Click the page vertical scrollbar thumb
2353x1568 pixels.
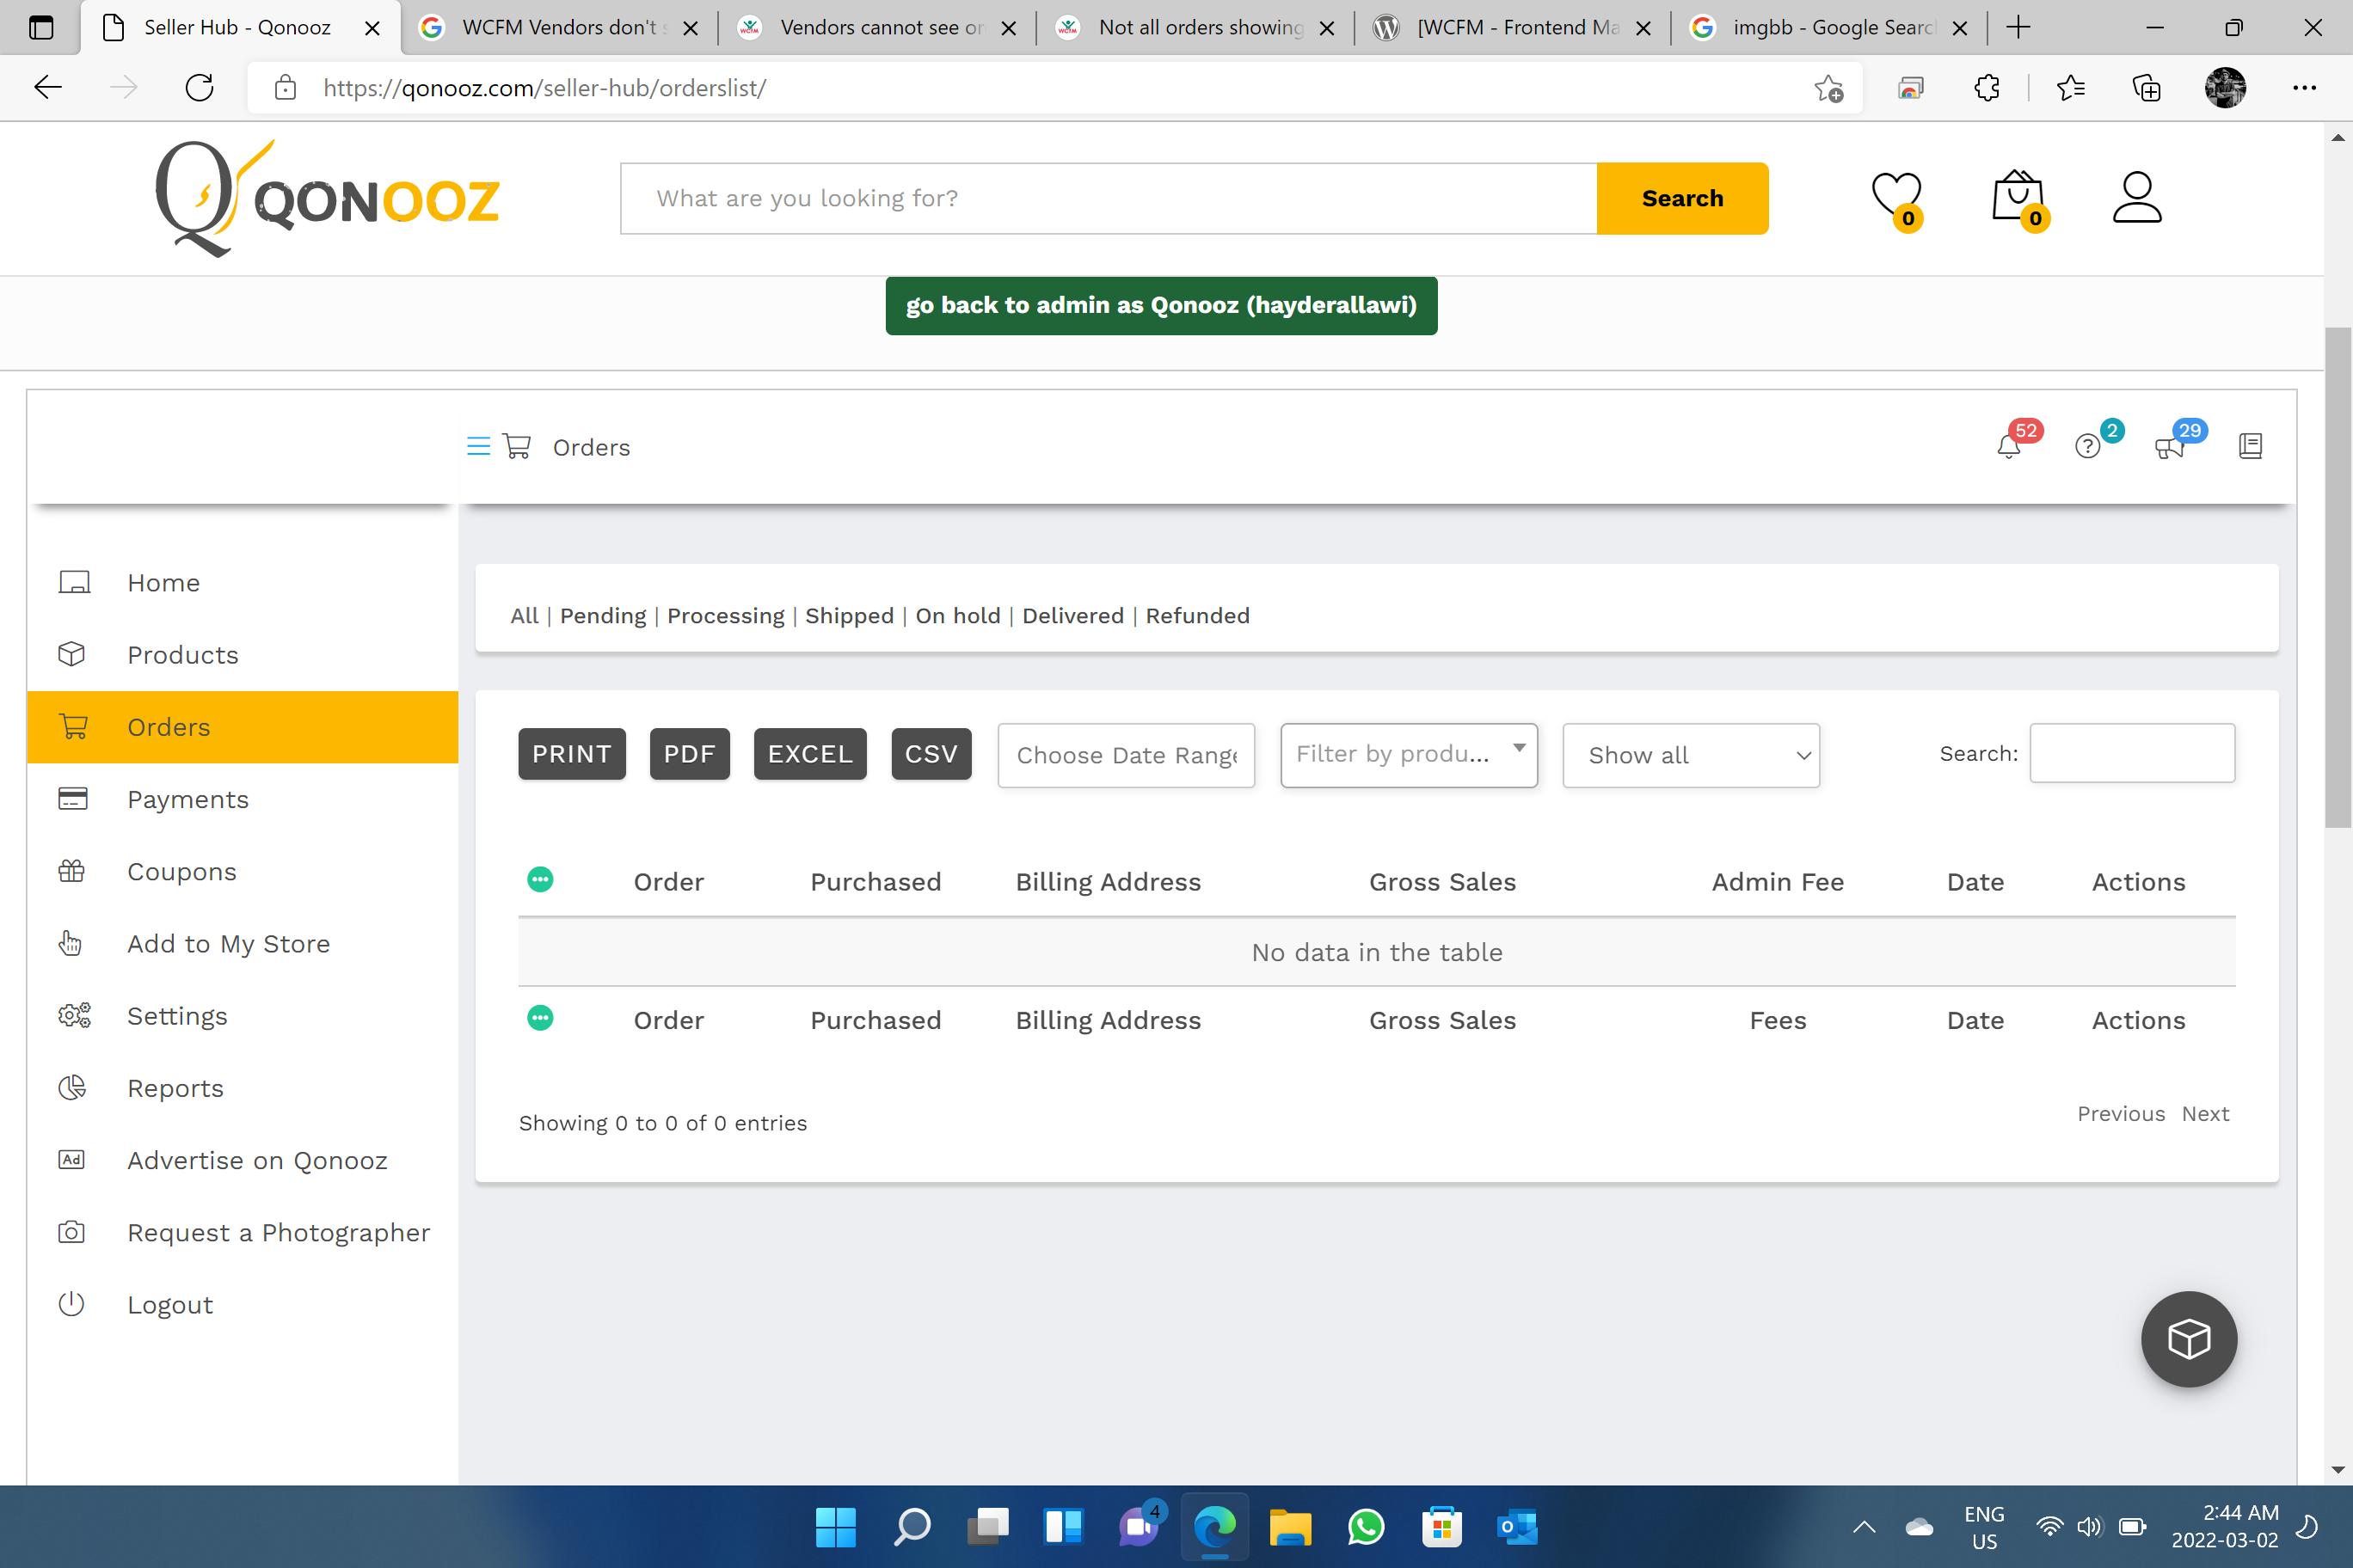(2338, 578)
